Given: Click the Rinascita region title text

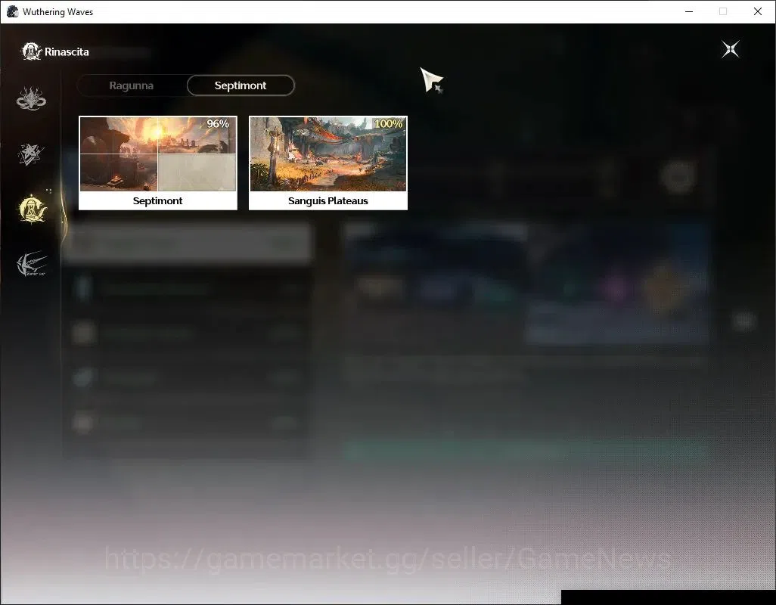Looking at the screenshot, I should (67, 52).
